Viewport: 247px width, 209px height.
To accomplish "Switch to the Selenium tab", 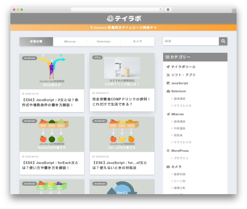I will coord(104,42).
